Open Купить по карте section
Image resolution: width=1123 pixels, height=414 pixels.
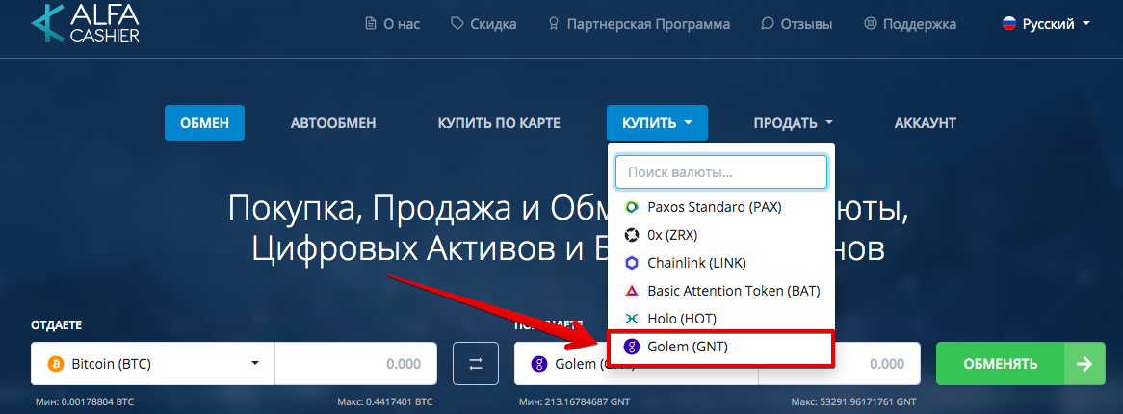pyautogui.click(x=498, y=123)
